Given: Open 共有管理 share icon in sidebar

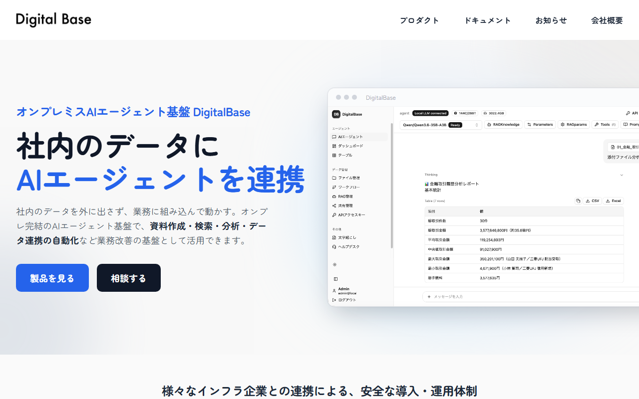Looking at the screenshot, I should pos(334,205).
